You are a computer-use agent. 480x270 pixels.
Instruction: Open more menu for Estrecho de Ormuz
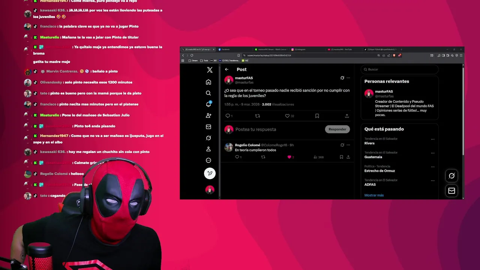click(433, 167)
